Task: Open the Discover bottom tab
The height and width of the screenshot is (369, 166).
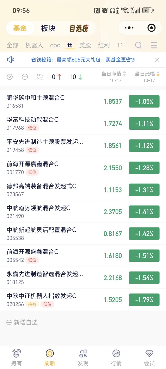Action: 83,357
